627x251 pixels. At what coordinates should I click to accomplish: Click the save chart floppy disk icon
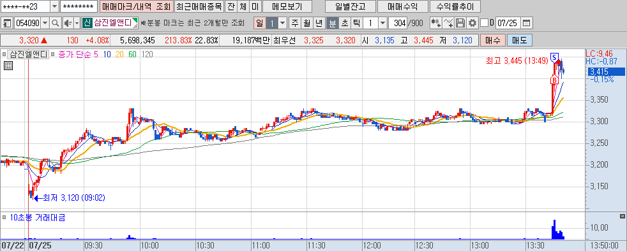(x=460, y=23)
